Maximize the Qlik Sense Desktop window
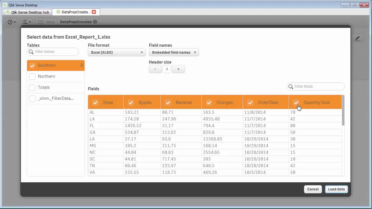The width and height of the screenshot is (372, 209). pyautogui.click(x=355, y=5)
